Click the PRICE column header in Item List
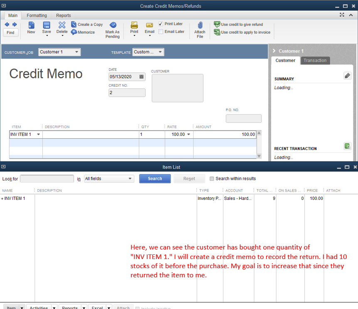Image resolution: width=358 pixels, height=309 pixels. pos(312,190)
